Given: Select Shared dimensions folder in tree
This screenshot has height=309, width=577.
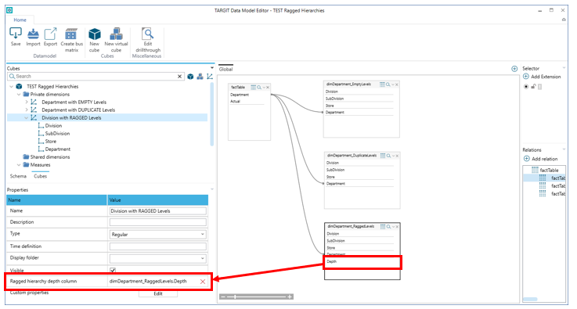Looking at the screenshot, I should [x=50, y=157].
